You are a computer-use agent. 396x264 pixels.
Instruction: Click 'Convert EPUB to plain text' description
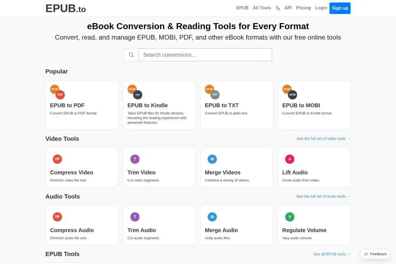click(x=226, y=113)
